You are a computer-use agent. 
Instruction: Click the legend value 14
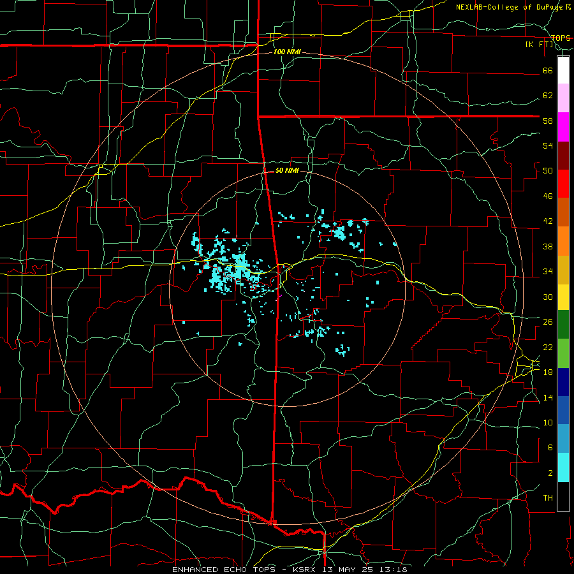pos(548,397)
